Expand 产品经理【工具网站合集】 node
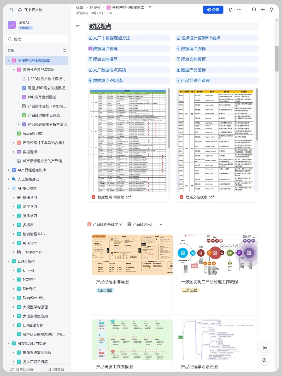 (14, 143)
